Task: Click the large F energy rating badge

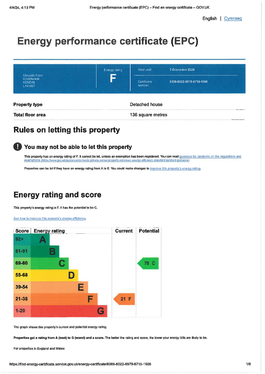Action: [113, 79]
